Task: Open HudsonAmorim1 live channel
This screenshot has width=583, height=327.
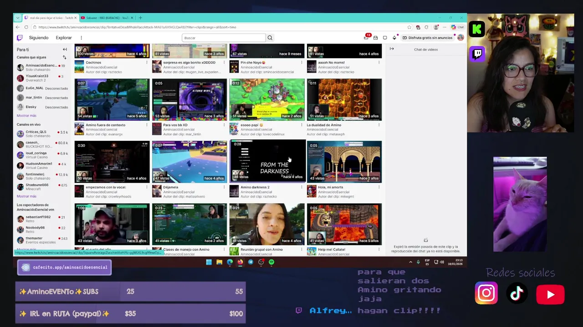Action: click(42, 165)
